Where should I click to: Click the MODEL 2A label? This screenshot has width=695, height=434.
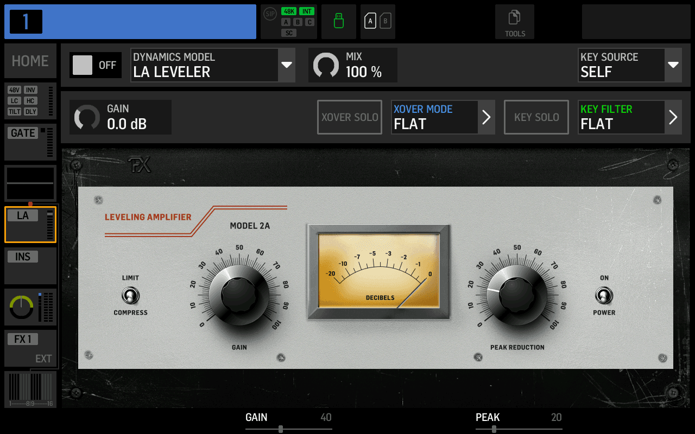(250, 226)
